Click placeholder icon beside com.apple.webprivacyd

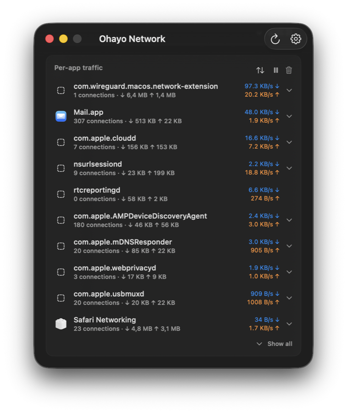[x=61, y=272]
